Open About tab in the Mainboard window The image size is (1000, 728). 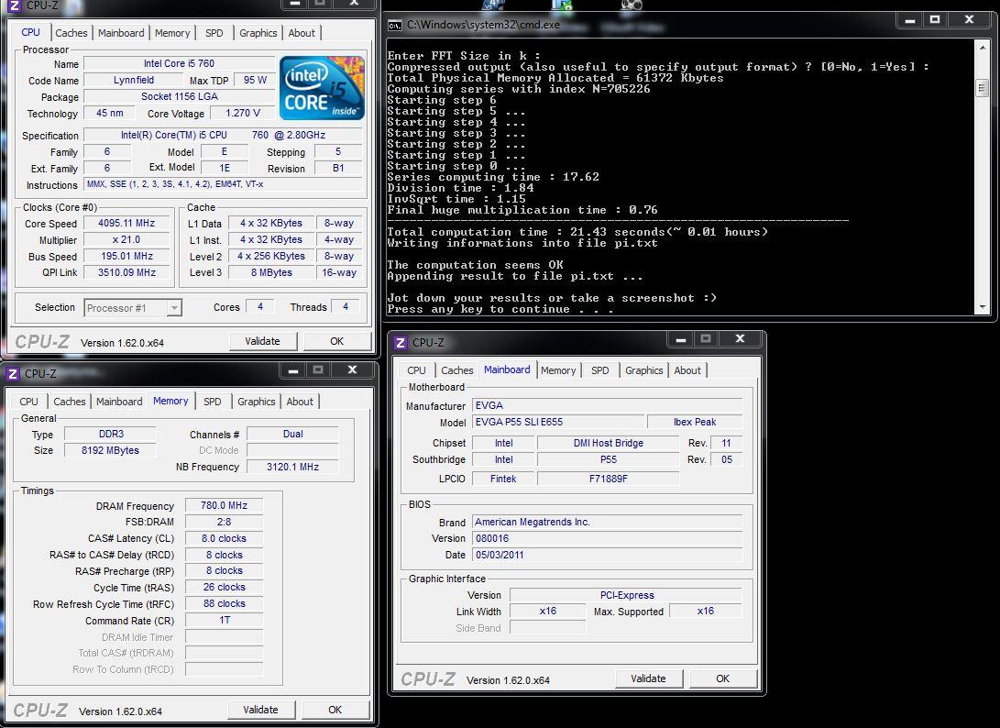[687, 370]
